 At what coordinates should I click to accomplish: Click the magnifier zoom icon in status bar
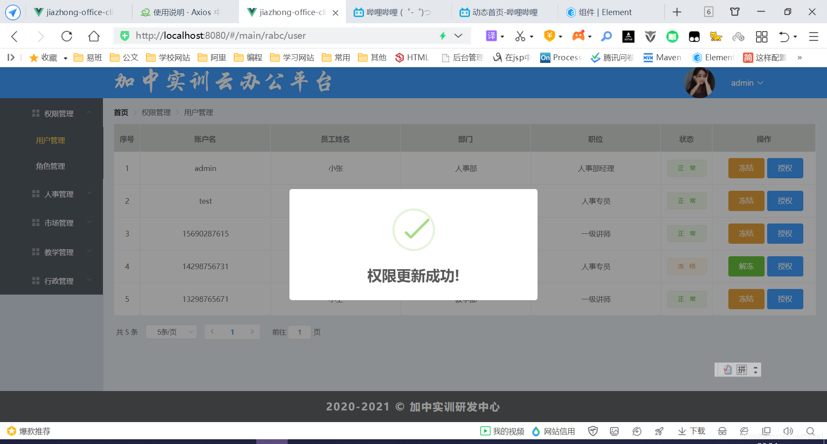810,431
